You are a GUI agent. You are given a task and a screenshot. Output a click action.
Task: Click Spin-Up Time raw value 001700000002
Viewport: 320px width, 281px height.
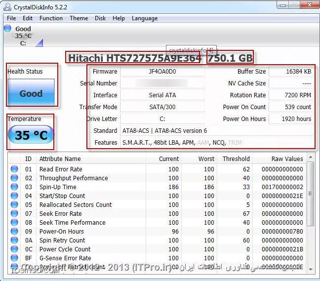tap(282, 187)
